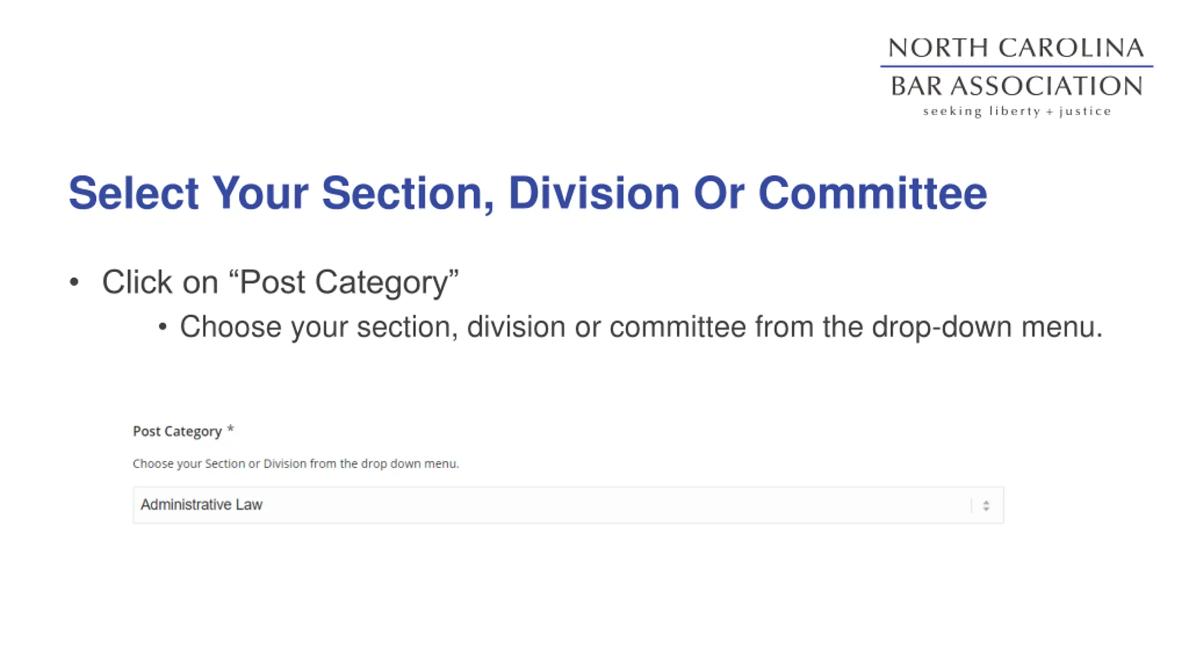Open the Post Category up-down arrows icon

click(986, 505)
